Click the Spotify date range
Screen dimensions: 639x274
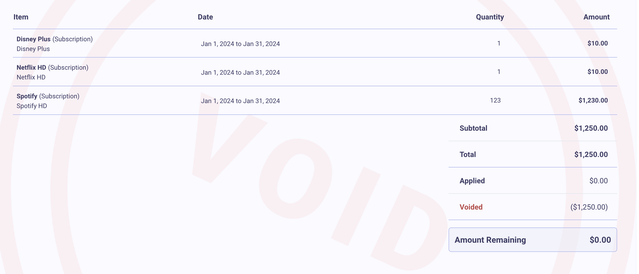click(240, 101)
